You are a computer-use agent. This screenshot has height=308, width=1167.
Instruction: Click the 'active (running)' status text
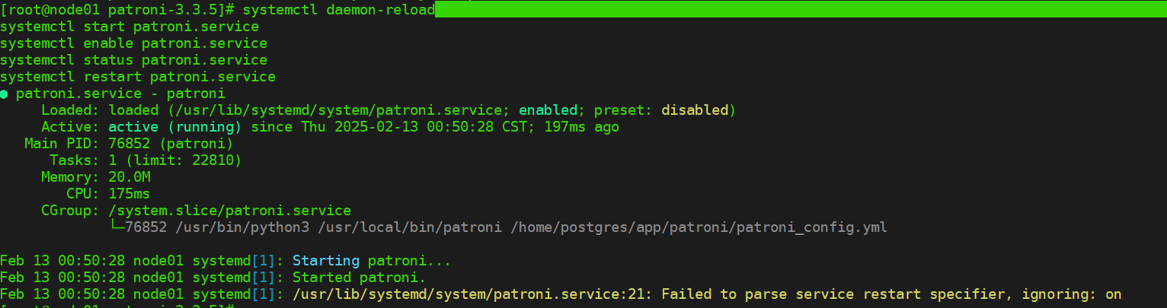tap(174, 127)
